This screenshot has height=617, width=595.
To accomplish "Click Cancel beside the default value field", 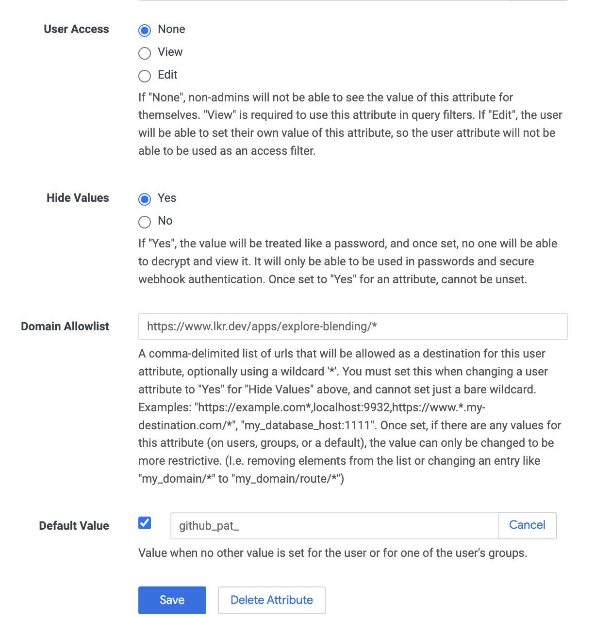I will (527, 525).
